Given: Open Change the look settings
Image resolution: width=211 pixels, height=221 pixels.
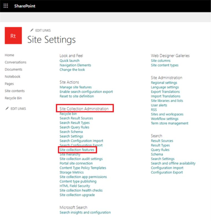Looking at the screenshot, I should pos(72,70).
